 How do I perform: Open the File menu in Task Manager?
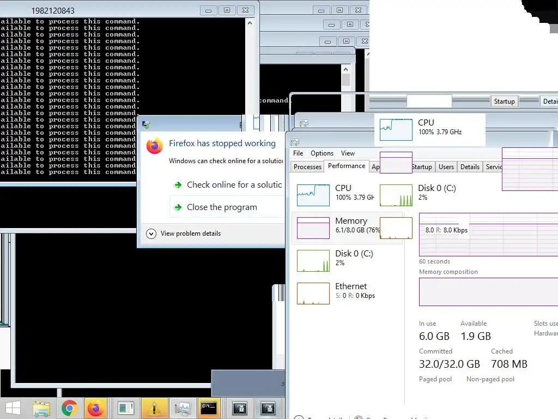[298, 153]
